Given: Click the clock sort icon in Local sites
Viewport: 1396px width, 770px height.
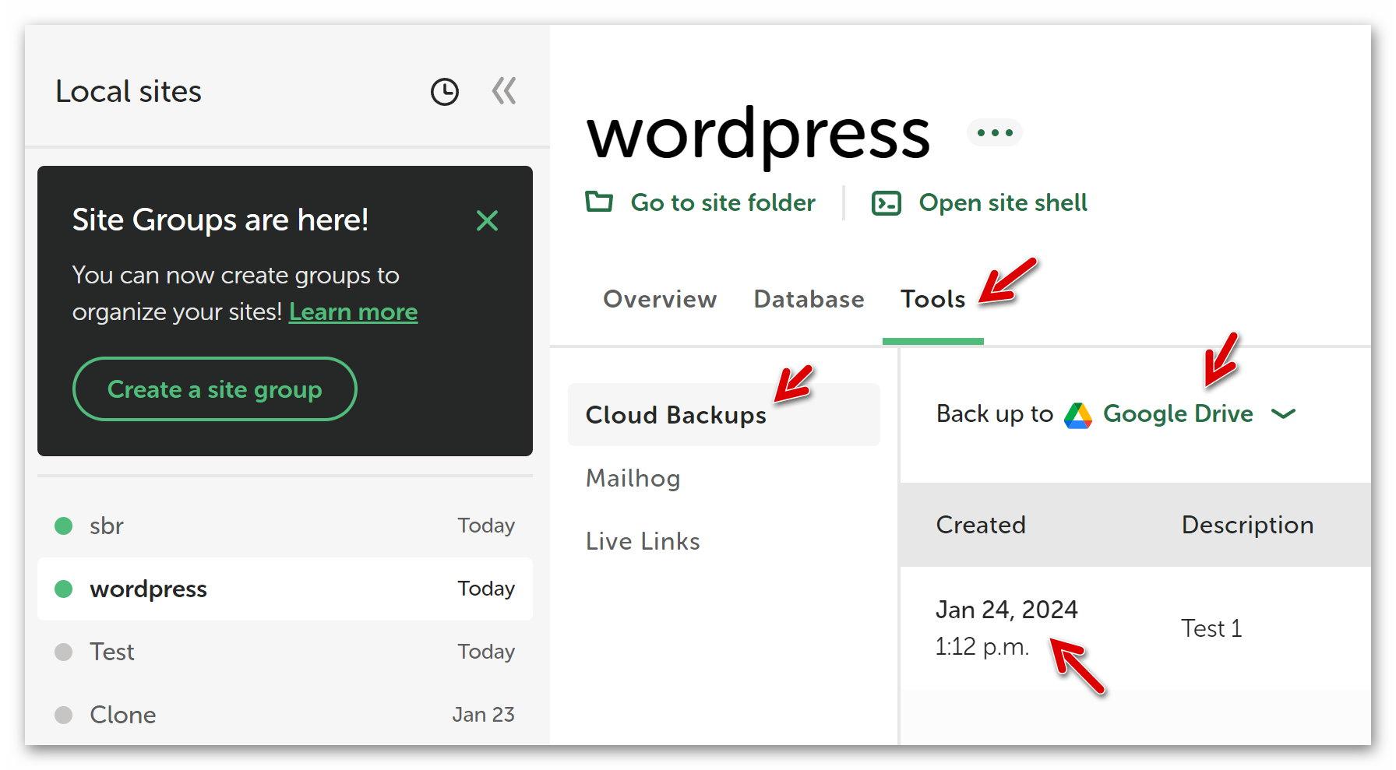Looking at the screenshot, I should pos(445,92).
